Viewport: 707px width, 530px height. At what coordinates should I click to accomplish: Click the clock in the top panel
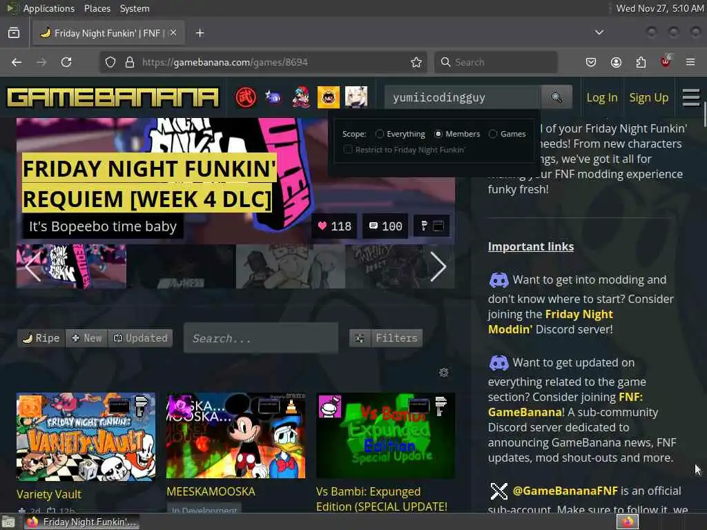[659, 8]
